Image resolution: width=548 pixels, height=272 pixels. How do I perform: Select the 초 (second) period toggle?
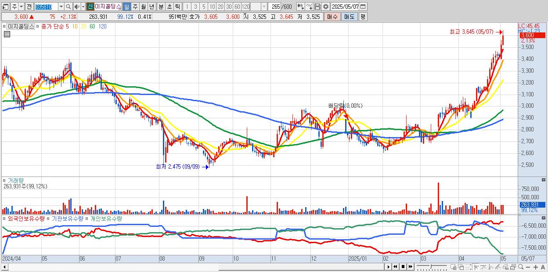coord(169,7)
